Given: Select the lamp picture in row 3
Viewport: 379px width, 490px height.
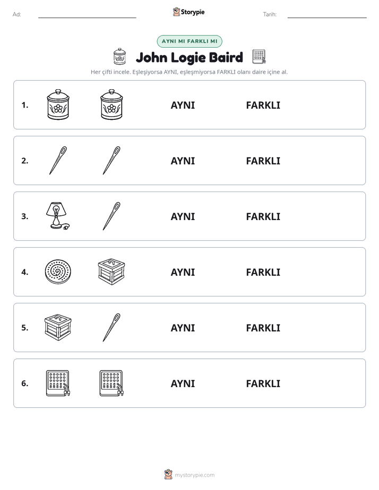Looking at the screenshot, I should (58, 216).
